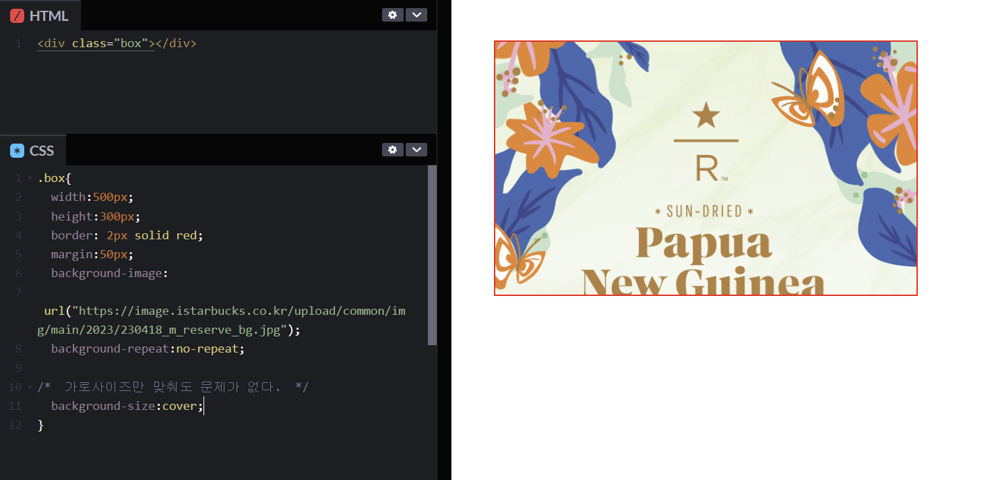998x480 pixels.
Task: Click the background-size:cover line
Action: click(x=127, y=406)
